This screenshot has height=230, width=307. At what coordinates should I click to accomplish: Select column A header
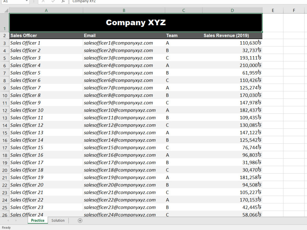coord(46,10)
